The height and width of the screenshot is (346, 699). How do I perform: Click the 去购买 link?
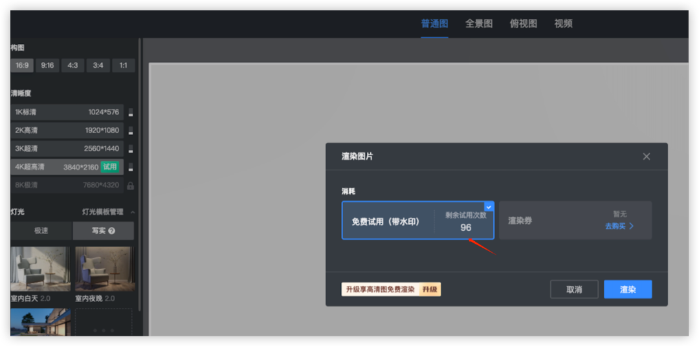coord(616,226)
